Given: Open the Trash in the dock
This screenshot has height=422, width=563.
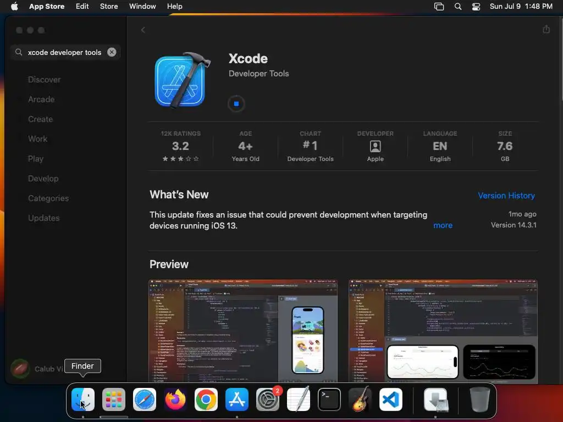Looking at the screenshot, I should click(479, 399).
